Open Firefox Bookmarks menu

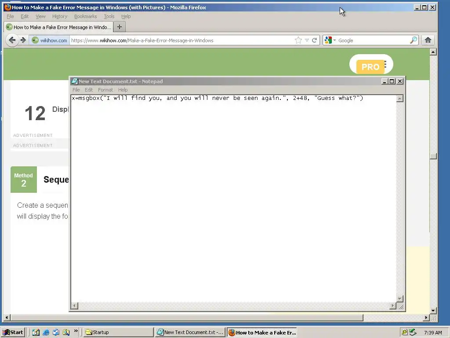(x=86, y=16)
